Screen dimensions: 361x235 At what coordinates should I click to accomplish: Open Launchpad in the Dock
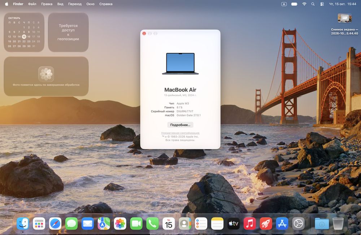pyautogui.click(x=39, y=223)
